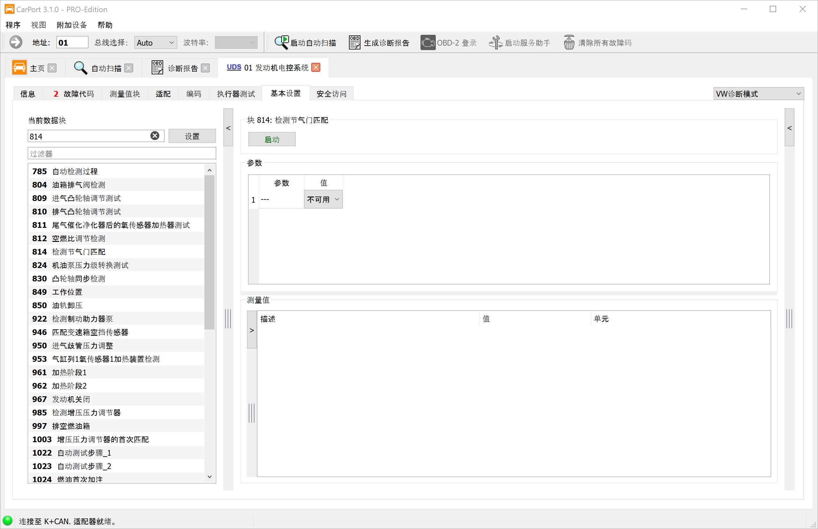The height and width of the screenshot is (529, 818).
Task: Close the 发动机电控系统 tab
Action: 315,68
